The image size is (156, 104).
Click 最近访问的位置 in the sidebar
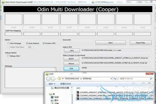(x=62, y=88)
